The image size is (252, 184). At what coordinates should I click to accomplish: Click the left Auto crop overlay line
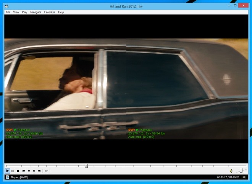[x=19, y=137]
